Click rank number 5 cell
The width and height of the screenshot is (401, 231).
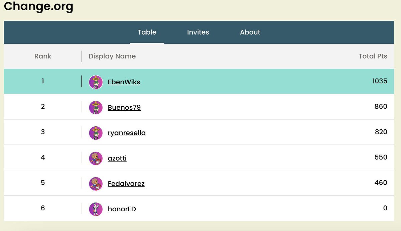(x=43, y=182)
